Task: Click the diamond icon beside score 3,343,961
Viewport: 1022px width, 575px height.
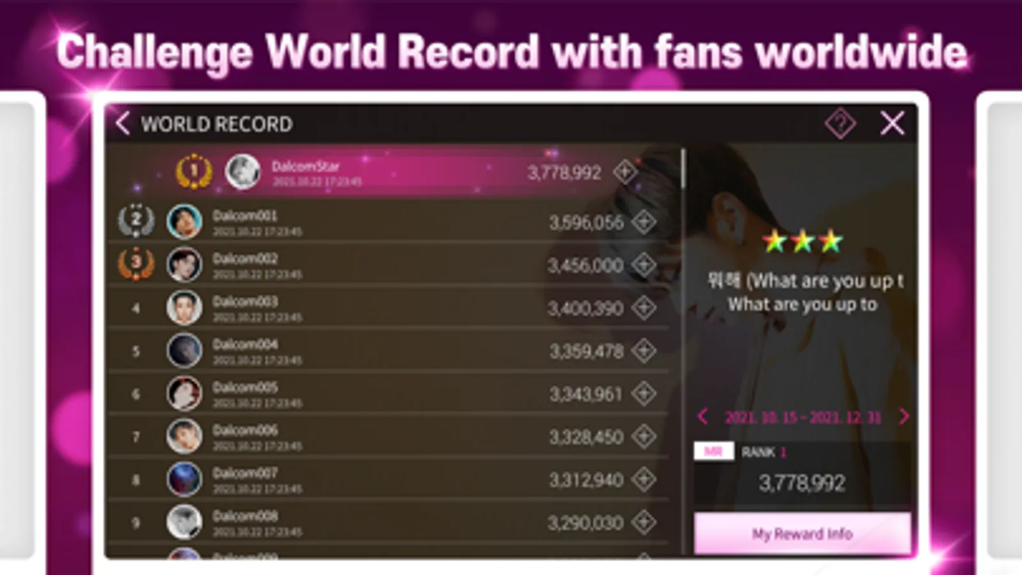Action: click(644, 394)
